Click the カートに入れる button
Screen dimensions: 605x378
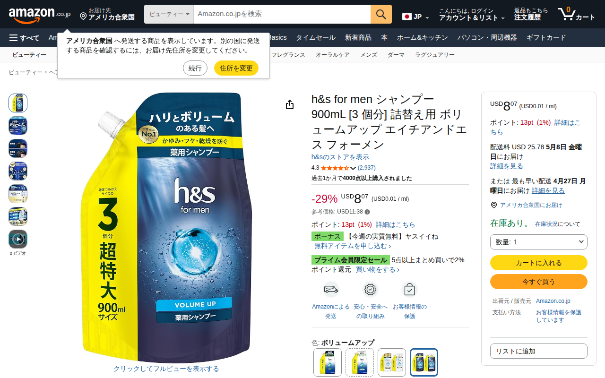[x=539, y=263]
